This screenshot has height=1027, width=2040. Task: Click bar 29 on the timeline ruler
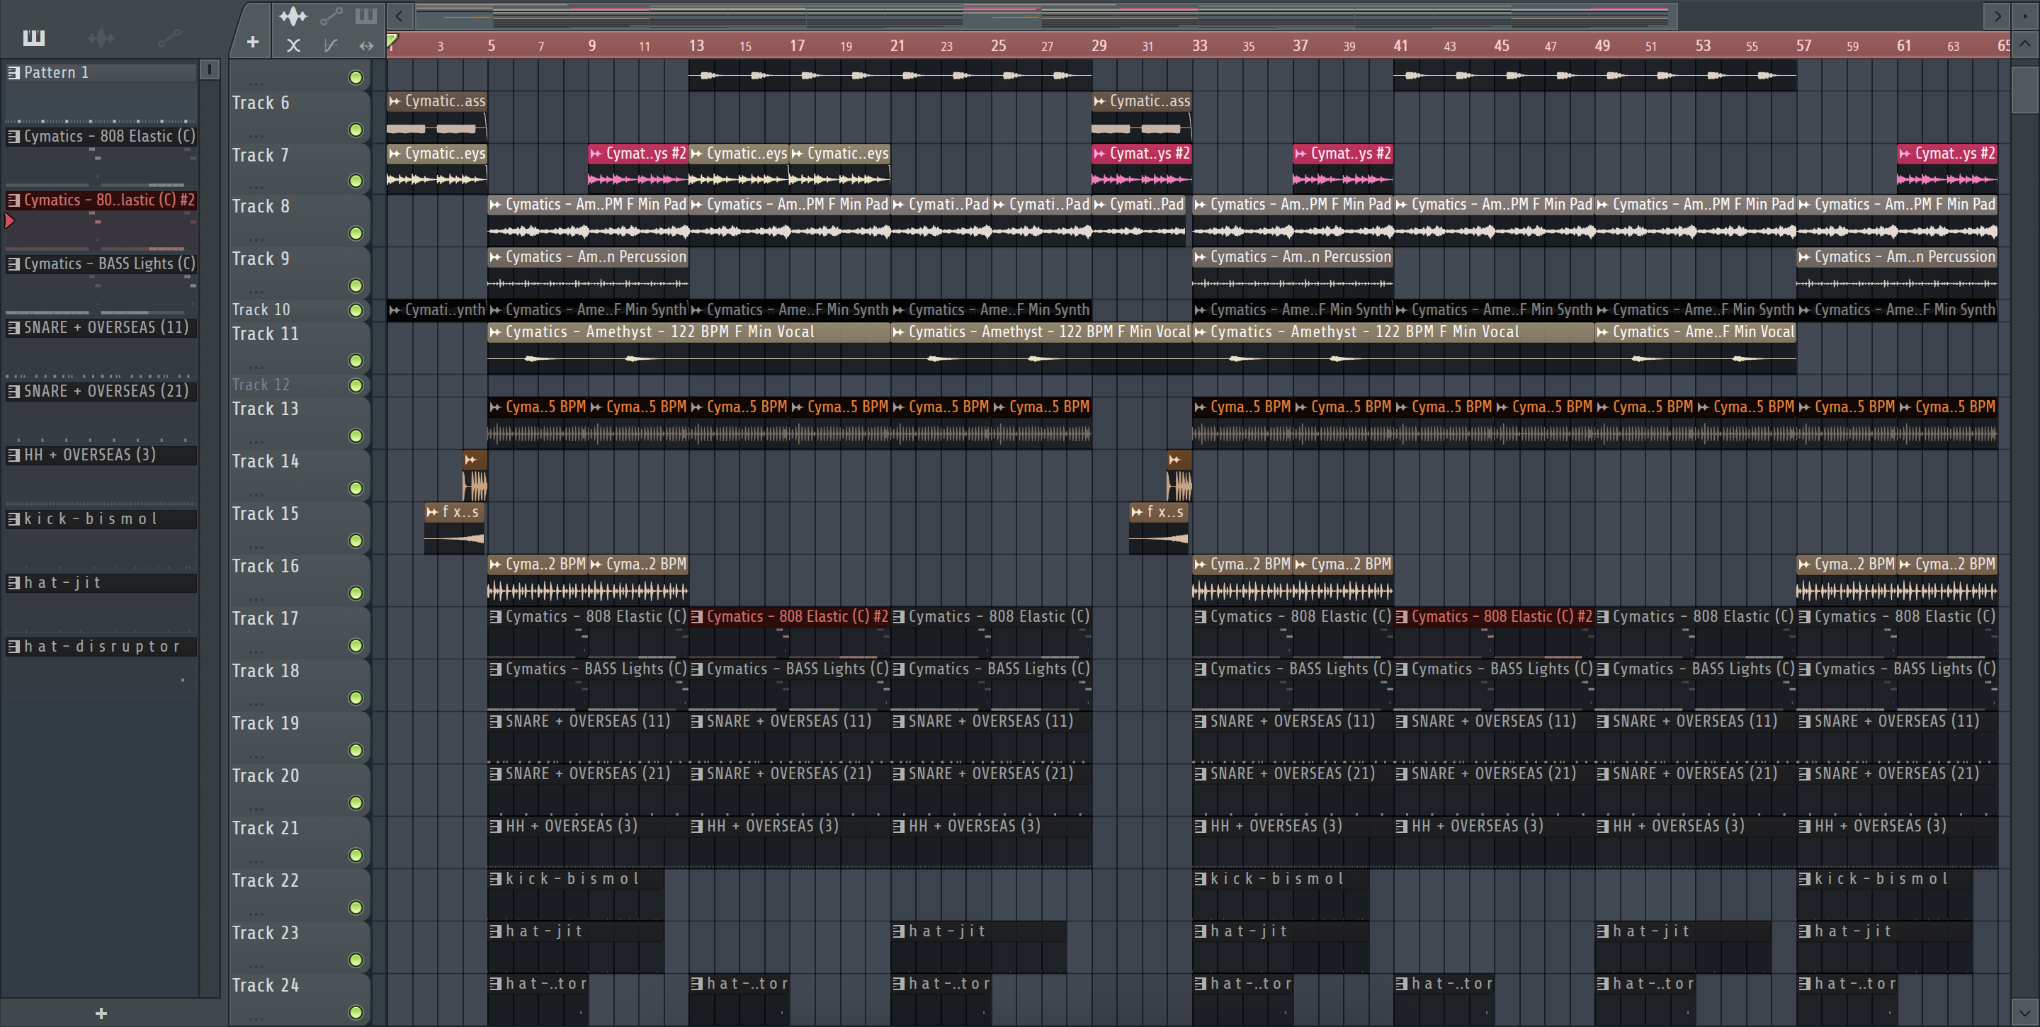[x=1099, y=46]
